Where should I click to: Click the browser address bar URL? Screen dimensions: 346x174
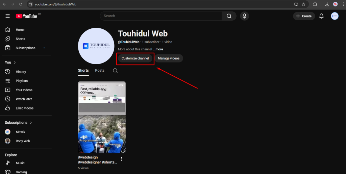(56, 4)
